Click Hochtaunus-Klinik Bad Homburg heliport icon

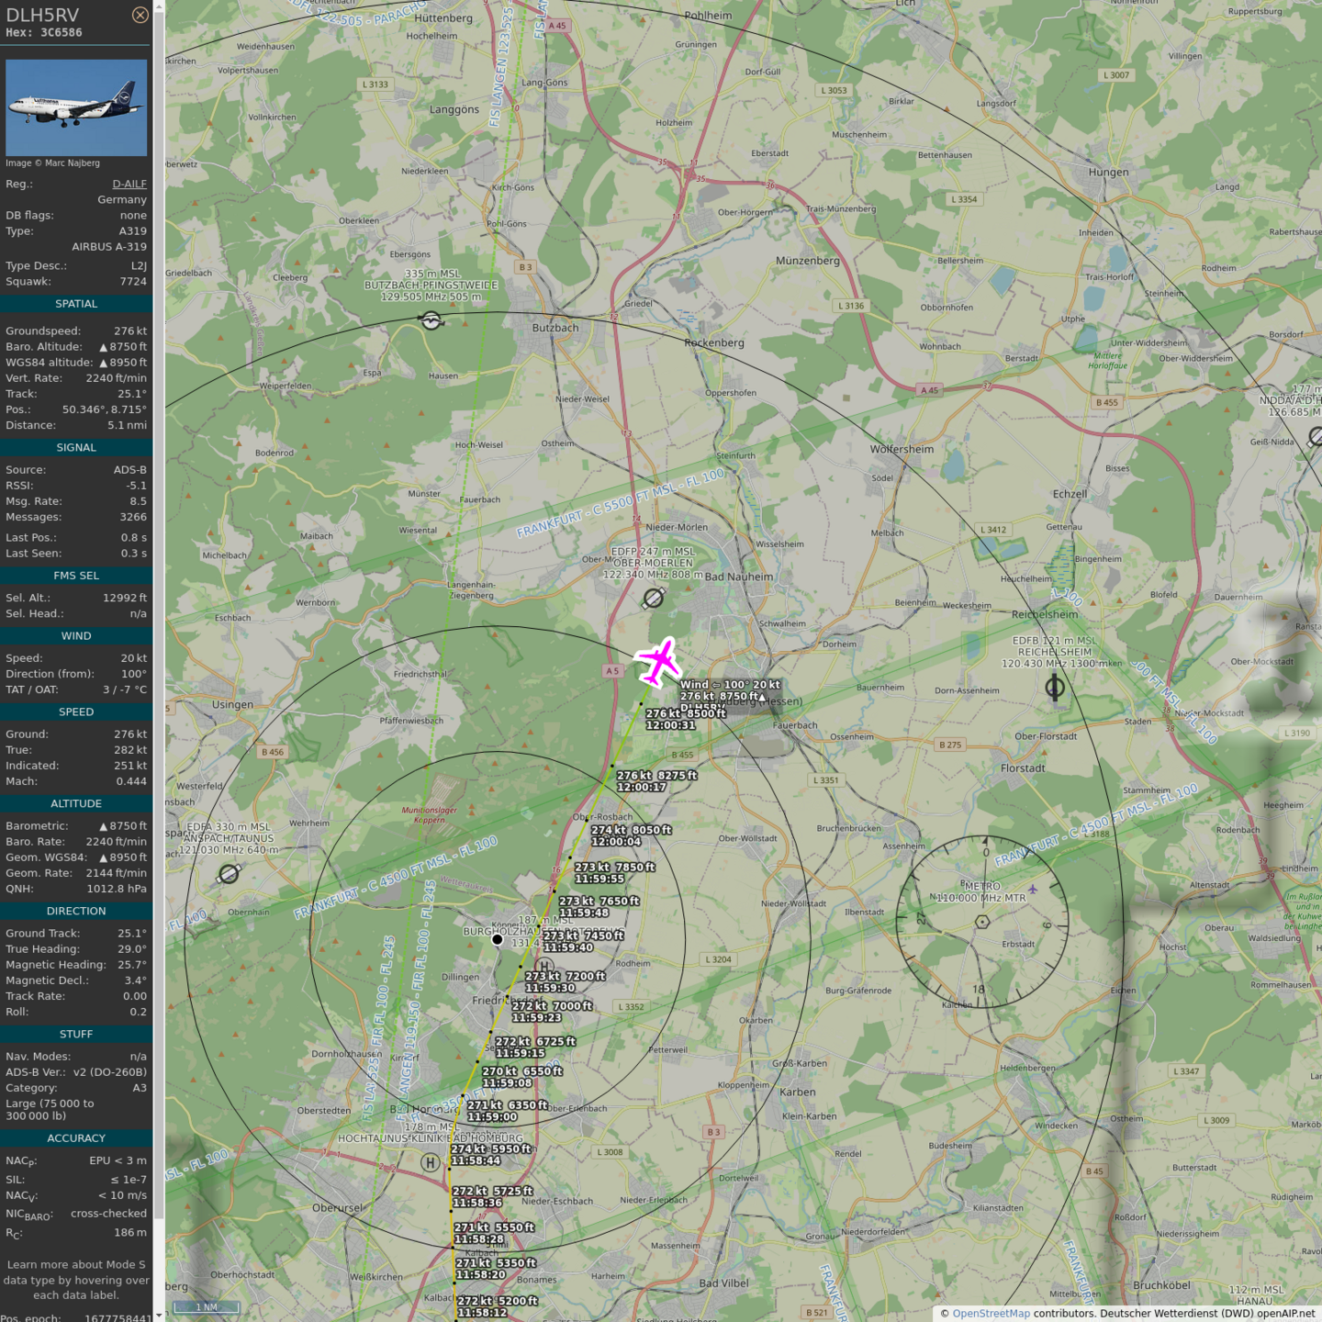tap(430, 1163)
